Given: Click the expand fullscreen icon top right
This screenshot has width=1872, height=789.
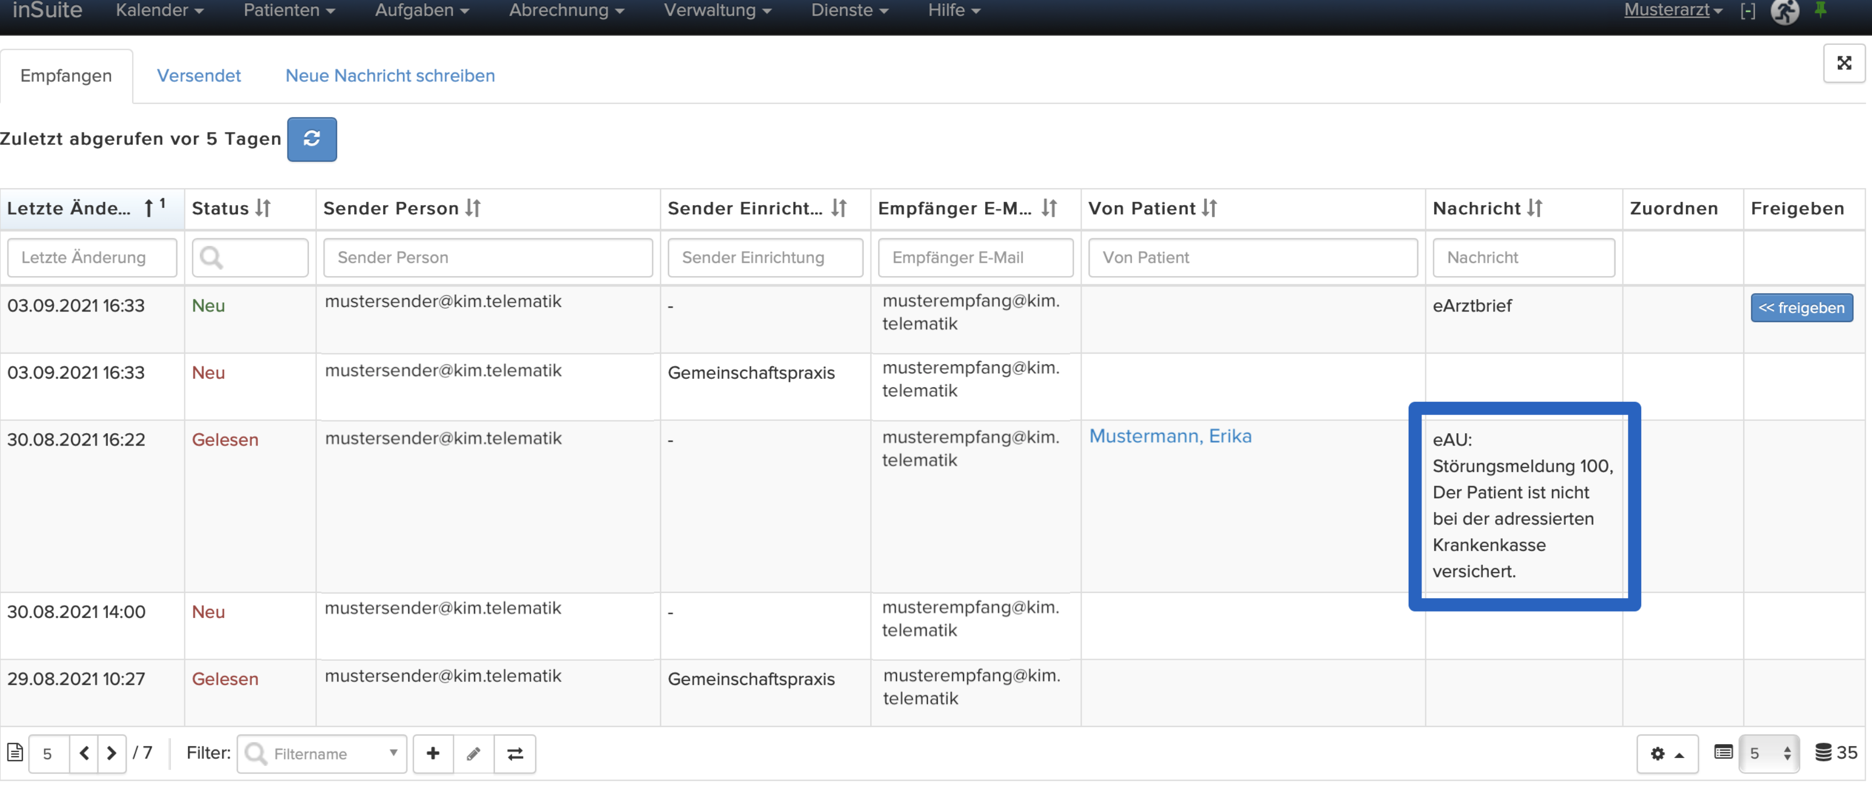Looking at the screenshot, I should click(x=1844, y=63).
